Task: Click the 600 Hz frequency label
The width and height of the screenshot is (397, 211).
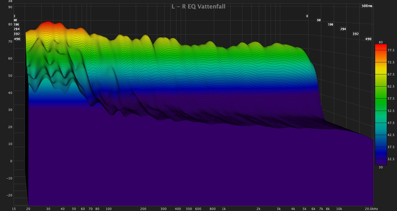Action: tap(198, 209)
